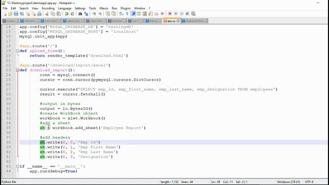Screen dimensions: 329x185
Task: Save the current file using the Save icon
Action: click(16, 14)
